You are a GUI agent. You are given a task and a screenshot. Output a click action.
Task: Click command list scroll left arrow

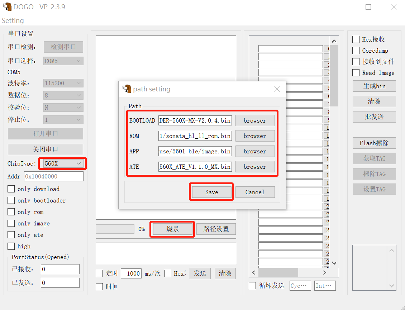254,272
